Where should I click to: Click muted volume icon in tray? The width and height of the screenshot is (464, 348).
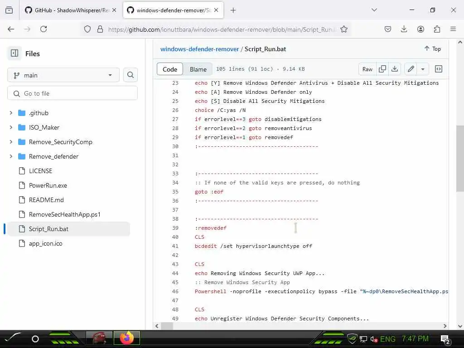pyautogui.click(x=374, y=339)
